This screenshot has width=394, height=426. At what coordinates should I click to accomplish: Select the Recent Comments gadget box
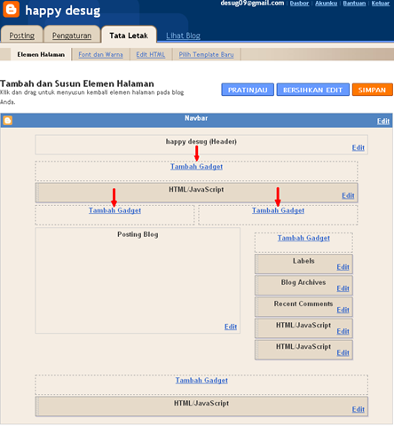303,307
